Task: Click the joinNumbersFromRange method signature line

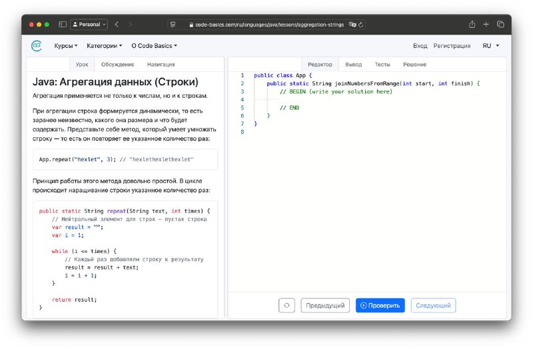Action: click(x=373, y=83)
